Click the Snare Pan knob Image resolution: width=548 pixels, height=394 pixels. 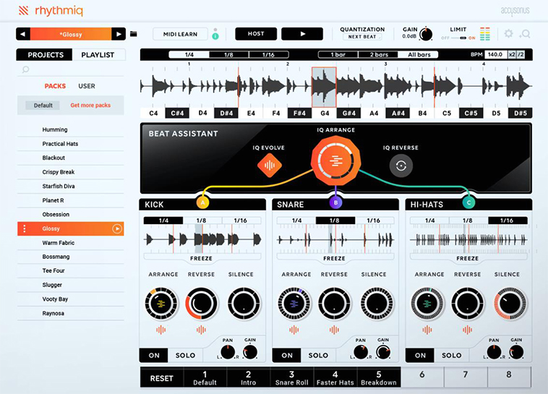[361, 352]
